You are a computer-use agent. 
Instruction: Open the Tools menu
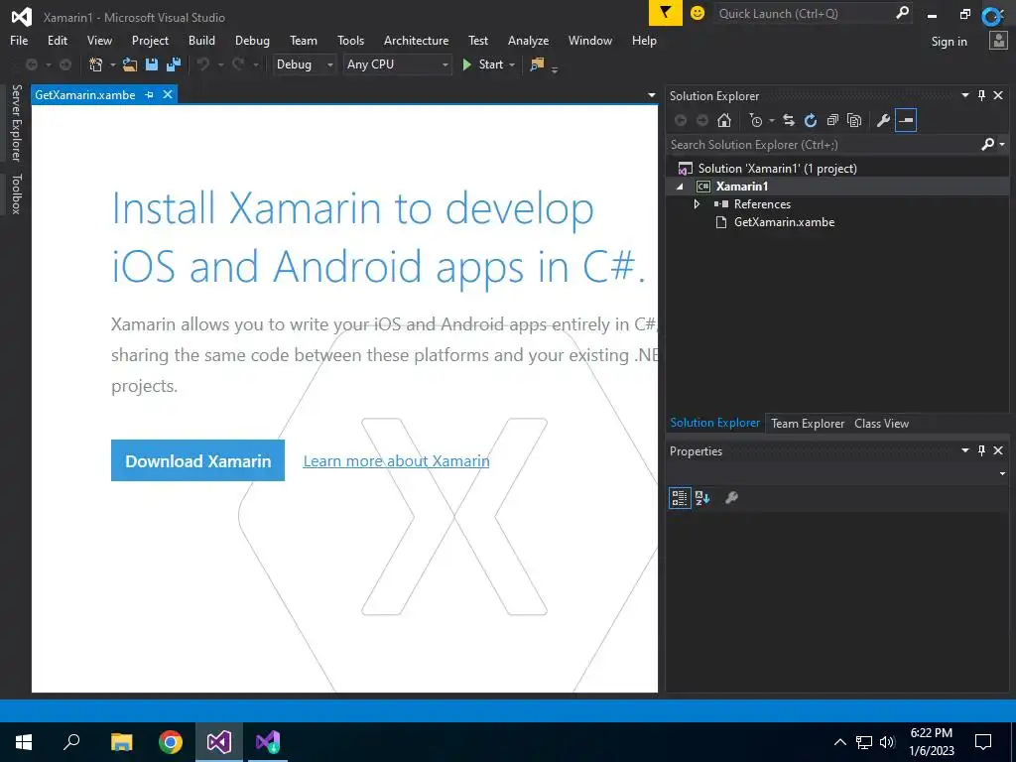[350, 40]
